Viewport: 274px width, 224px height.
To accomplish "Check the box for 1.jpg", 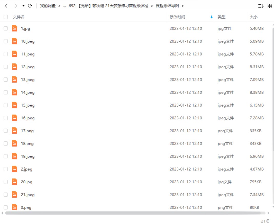I will [6, 28].
